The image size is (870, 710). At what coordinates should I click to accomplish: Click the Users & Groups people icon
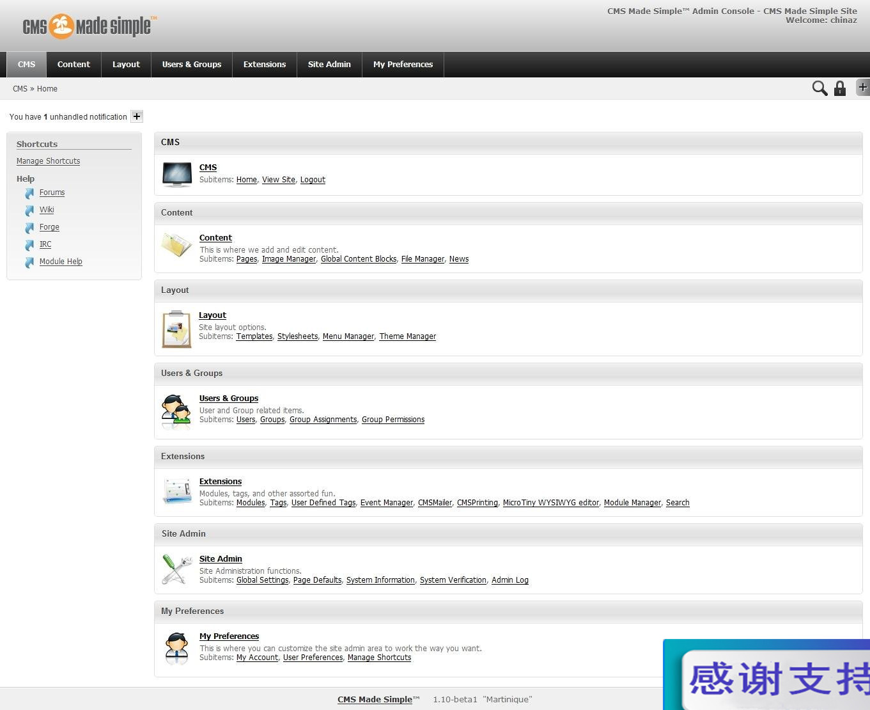click(x=177, y=411)
